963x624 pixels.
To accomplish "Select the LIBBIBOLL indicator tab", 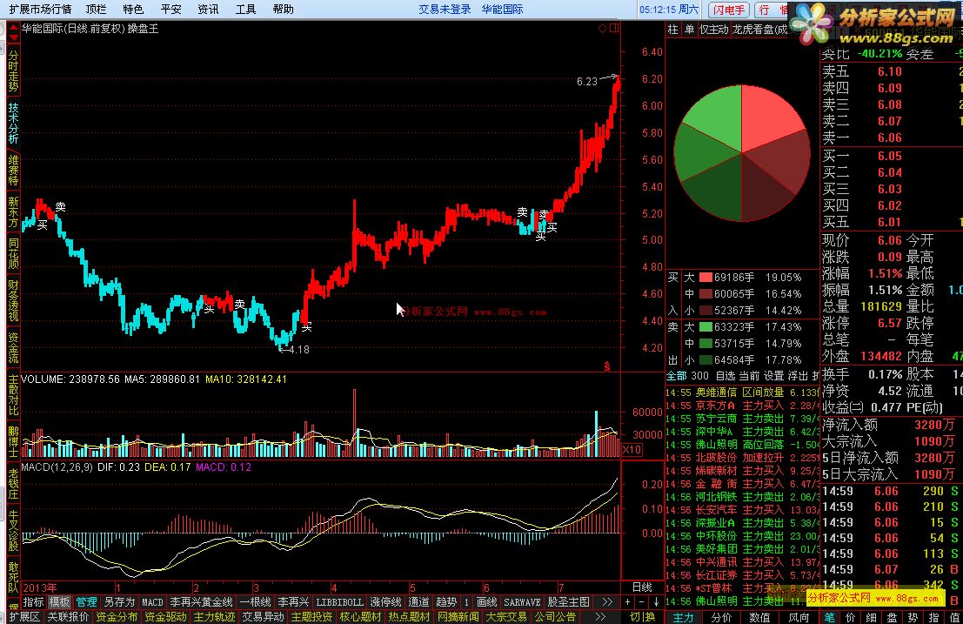I will [339, 602].
